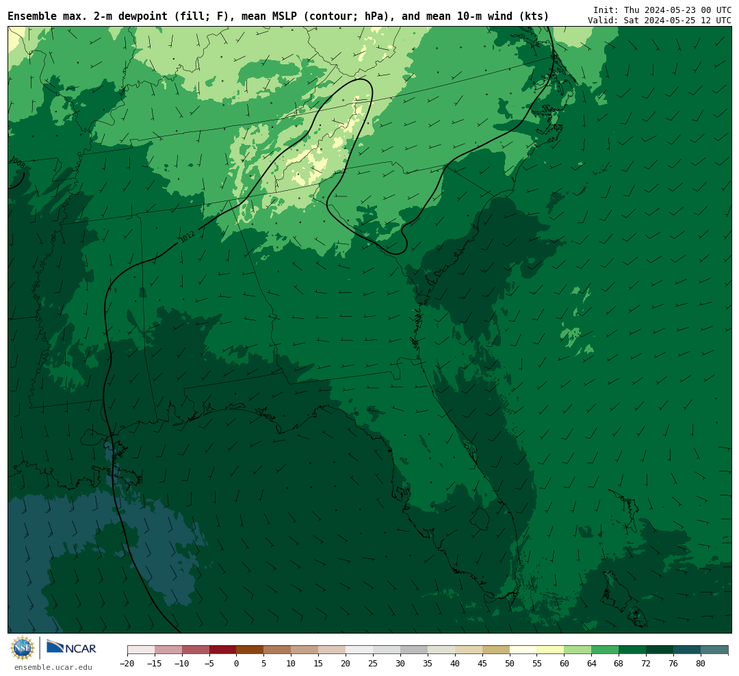Viewport: 739px width, 676px height.
Task: Pick the darkest green swatch between 72 and 76
Action: 660,650
